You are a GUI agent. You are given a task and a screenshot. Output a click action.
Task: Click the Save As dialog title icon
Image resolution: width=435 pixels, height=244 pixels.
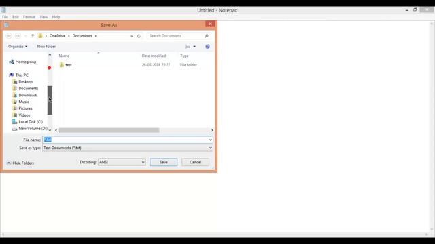coord(6,25)
